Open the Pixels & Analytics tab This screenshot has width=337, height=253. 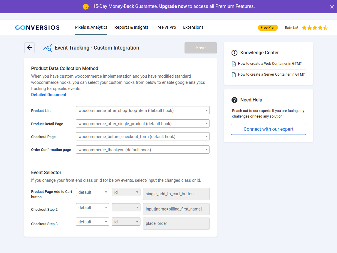[91, 27]
